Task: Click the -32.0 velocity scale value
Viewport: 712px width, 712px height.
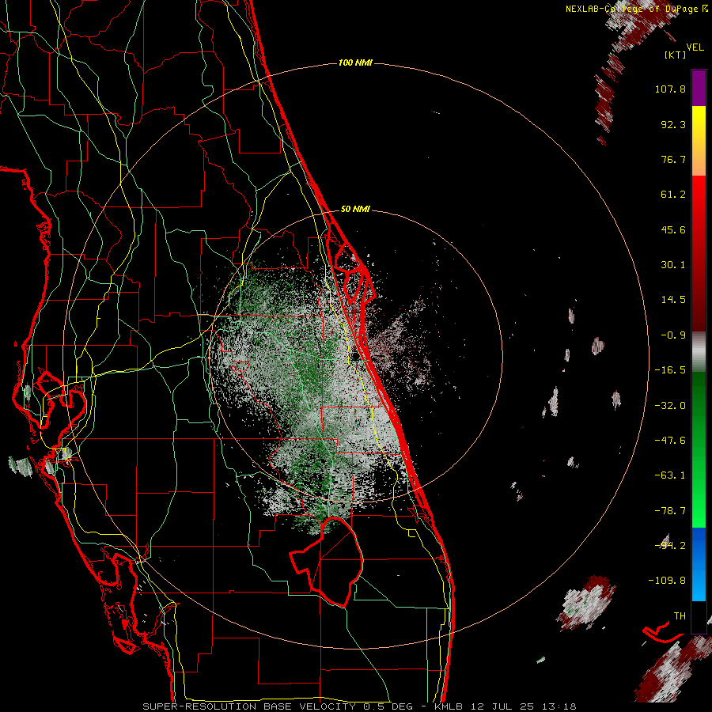Action: (670, 406)
